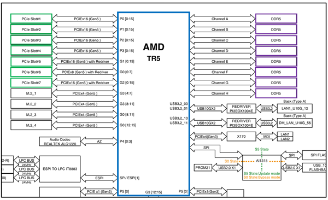Image resolution: width=328 pixels, height=200 pixels.
Task: Select the X170 LAN controller box
Action: (241, 137)
